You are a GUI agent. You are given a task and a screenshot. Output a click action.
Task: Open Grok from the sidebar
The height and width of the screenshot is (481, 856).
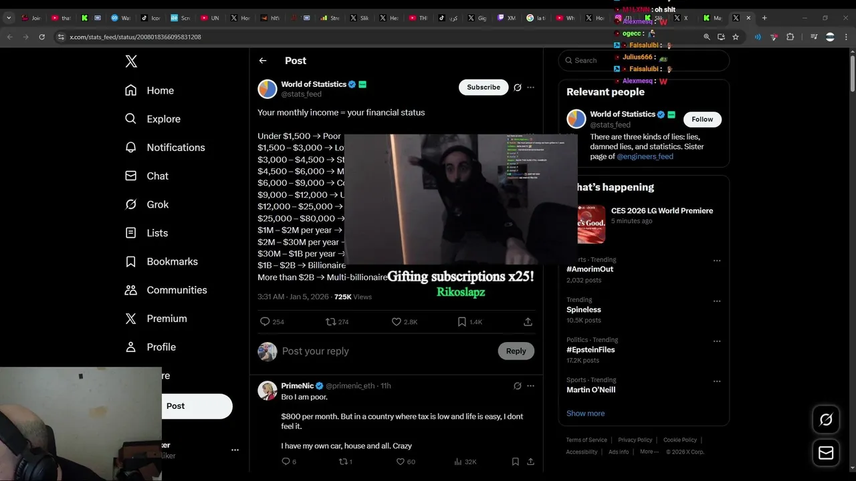point(147,204)
